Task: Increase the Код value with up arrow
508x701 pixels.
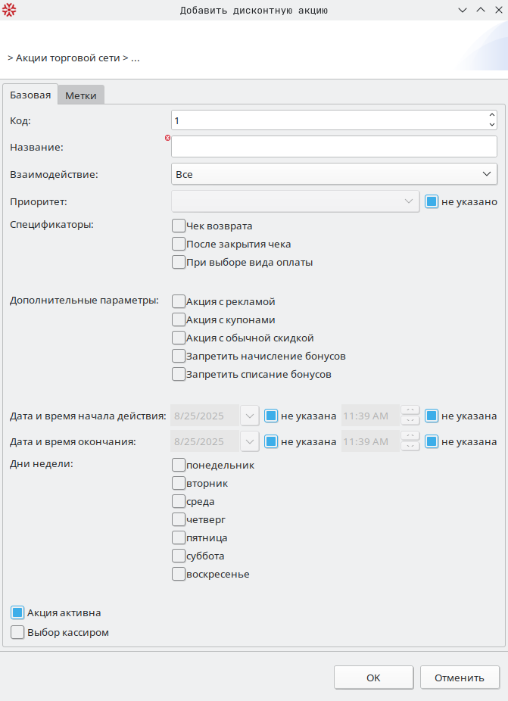Action: tap(492, 115)
